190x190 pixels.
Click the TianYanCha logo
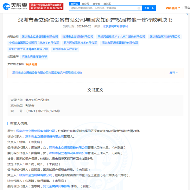tap(15, 6)
